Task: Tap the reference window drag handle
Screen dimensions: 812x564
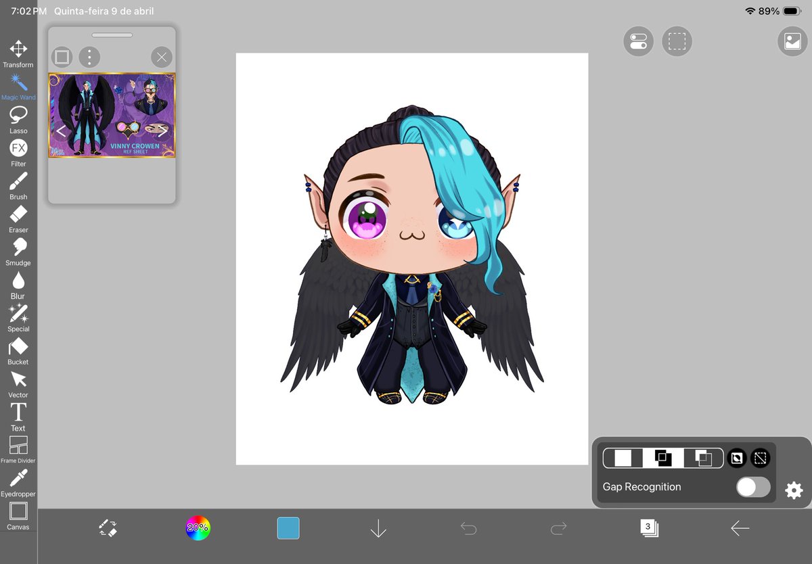Action: point(112,35)
